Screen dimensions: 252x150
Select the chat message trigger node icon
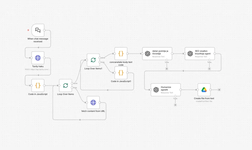(x=38, y=30)
